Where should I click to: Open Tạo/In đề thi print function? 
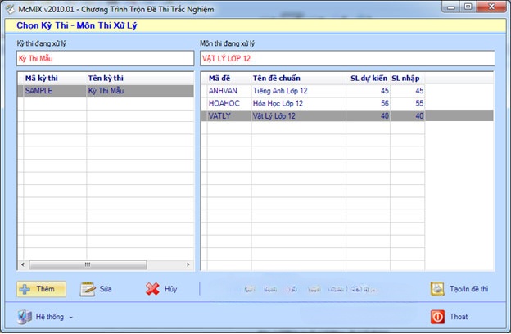[x=459, y=289]
